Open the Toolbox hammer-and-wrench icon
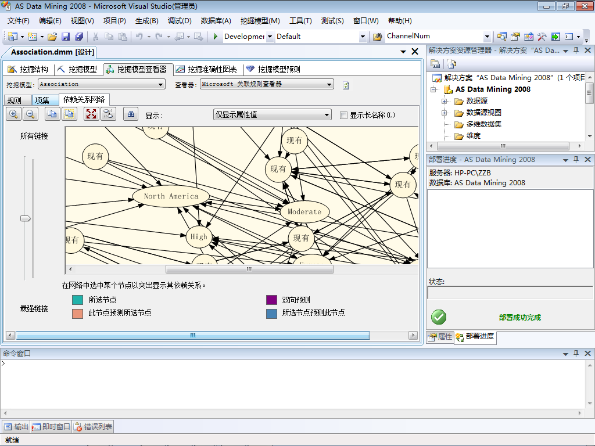The width and height of the screenshot is (595, 446). point(542,37)
